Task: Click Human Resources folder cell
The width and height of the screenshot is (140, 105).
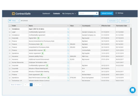Action: coord(18,62)
